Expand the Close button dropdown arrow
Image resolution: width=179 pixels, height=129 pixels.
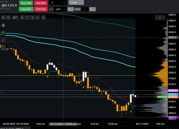[x=81, y=3]
